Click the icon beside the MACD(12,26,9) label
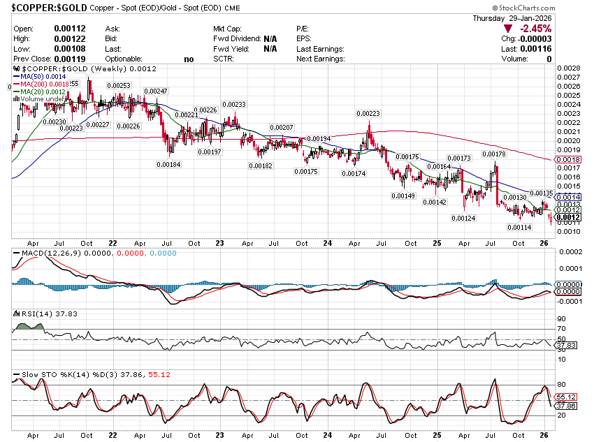Screen dimensions: 594x442 (x=17, y=251)
